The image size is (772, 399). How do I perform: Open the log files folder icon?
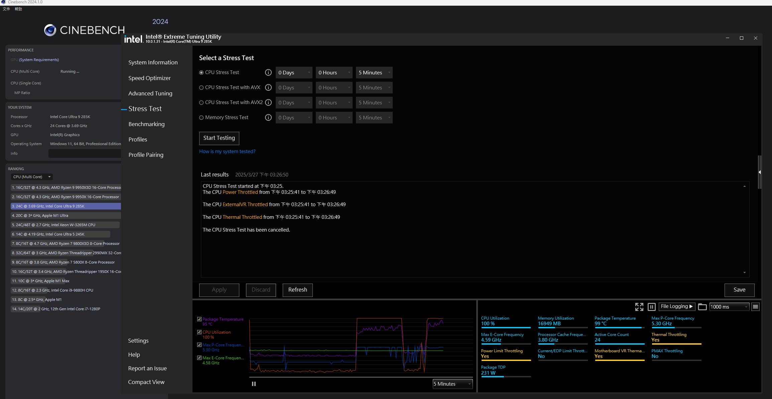702,307
